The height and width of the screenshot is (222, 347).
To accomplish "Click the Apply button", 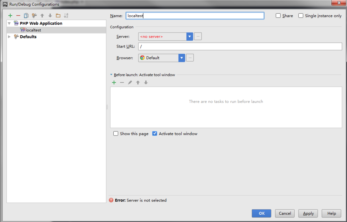I will click(x=308, y=213).
